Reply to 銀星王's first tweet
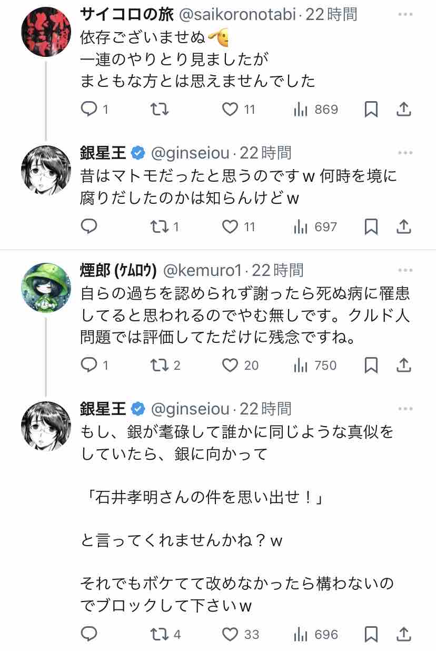This screenshot has width=436, height=651. click(x=89, y=226)
